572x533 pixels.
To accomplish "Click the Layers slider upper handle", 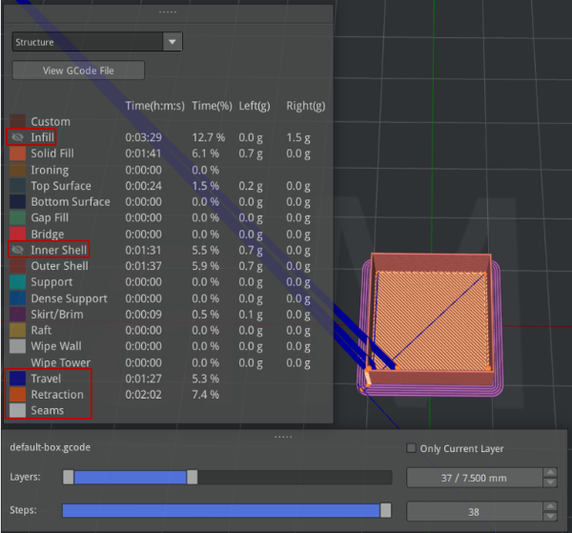I will [x=193, y=477].
